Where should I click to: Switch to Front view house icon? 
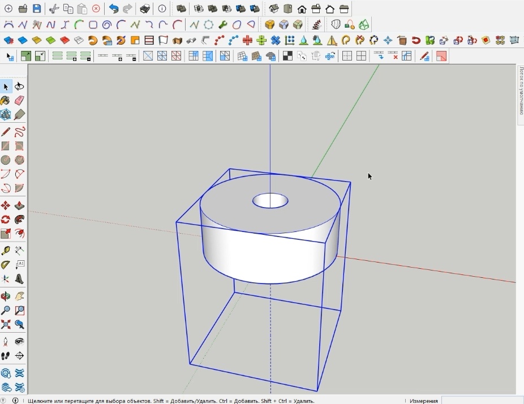302,8
